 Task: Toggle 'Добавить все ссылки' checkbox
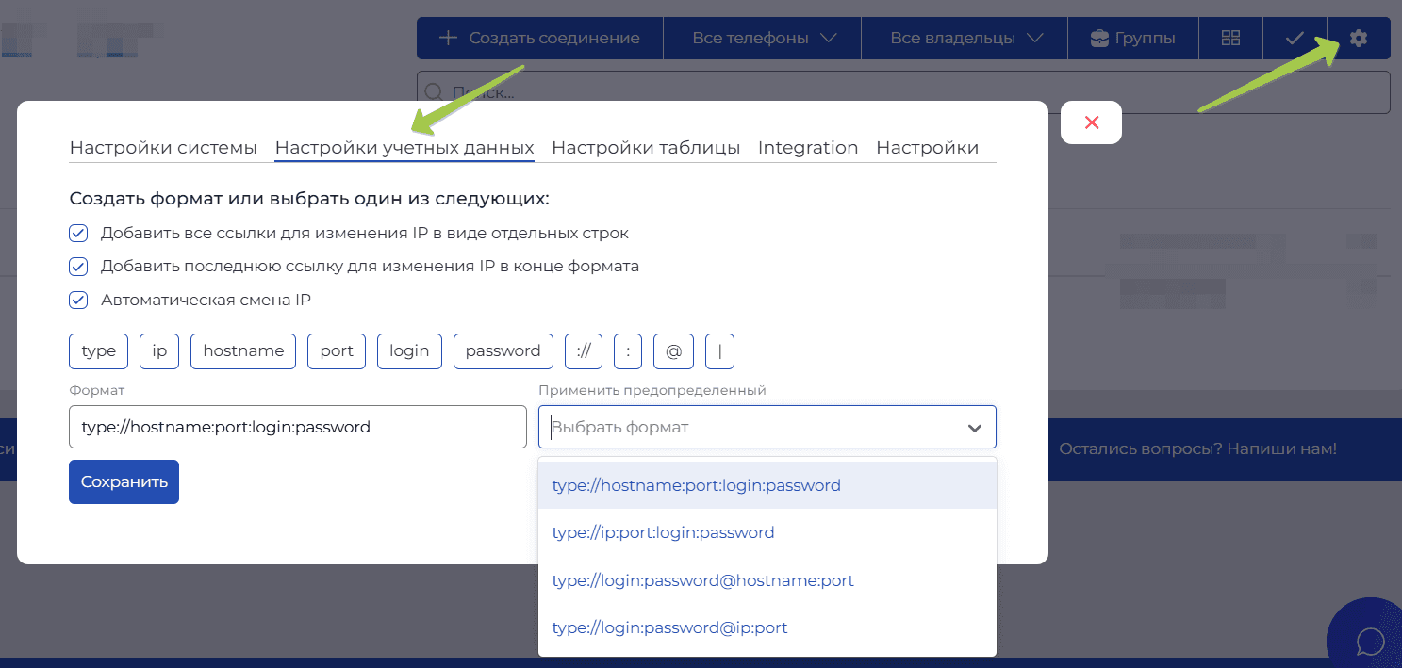pos(78,233)
